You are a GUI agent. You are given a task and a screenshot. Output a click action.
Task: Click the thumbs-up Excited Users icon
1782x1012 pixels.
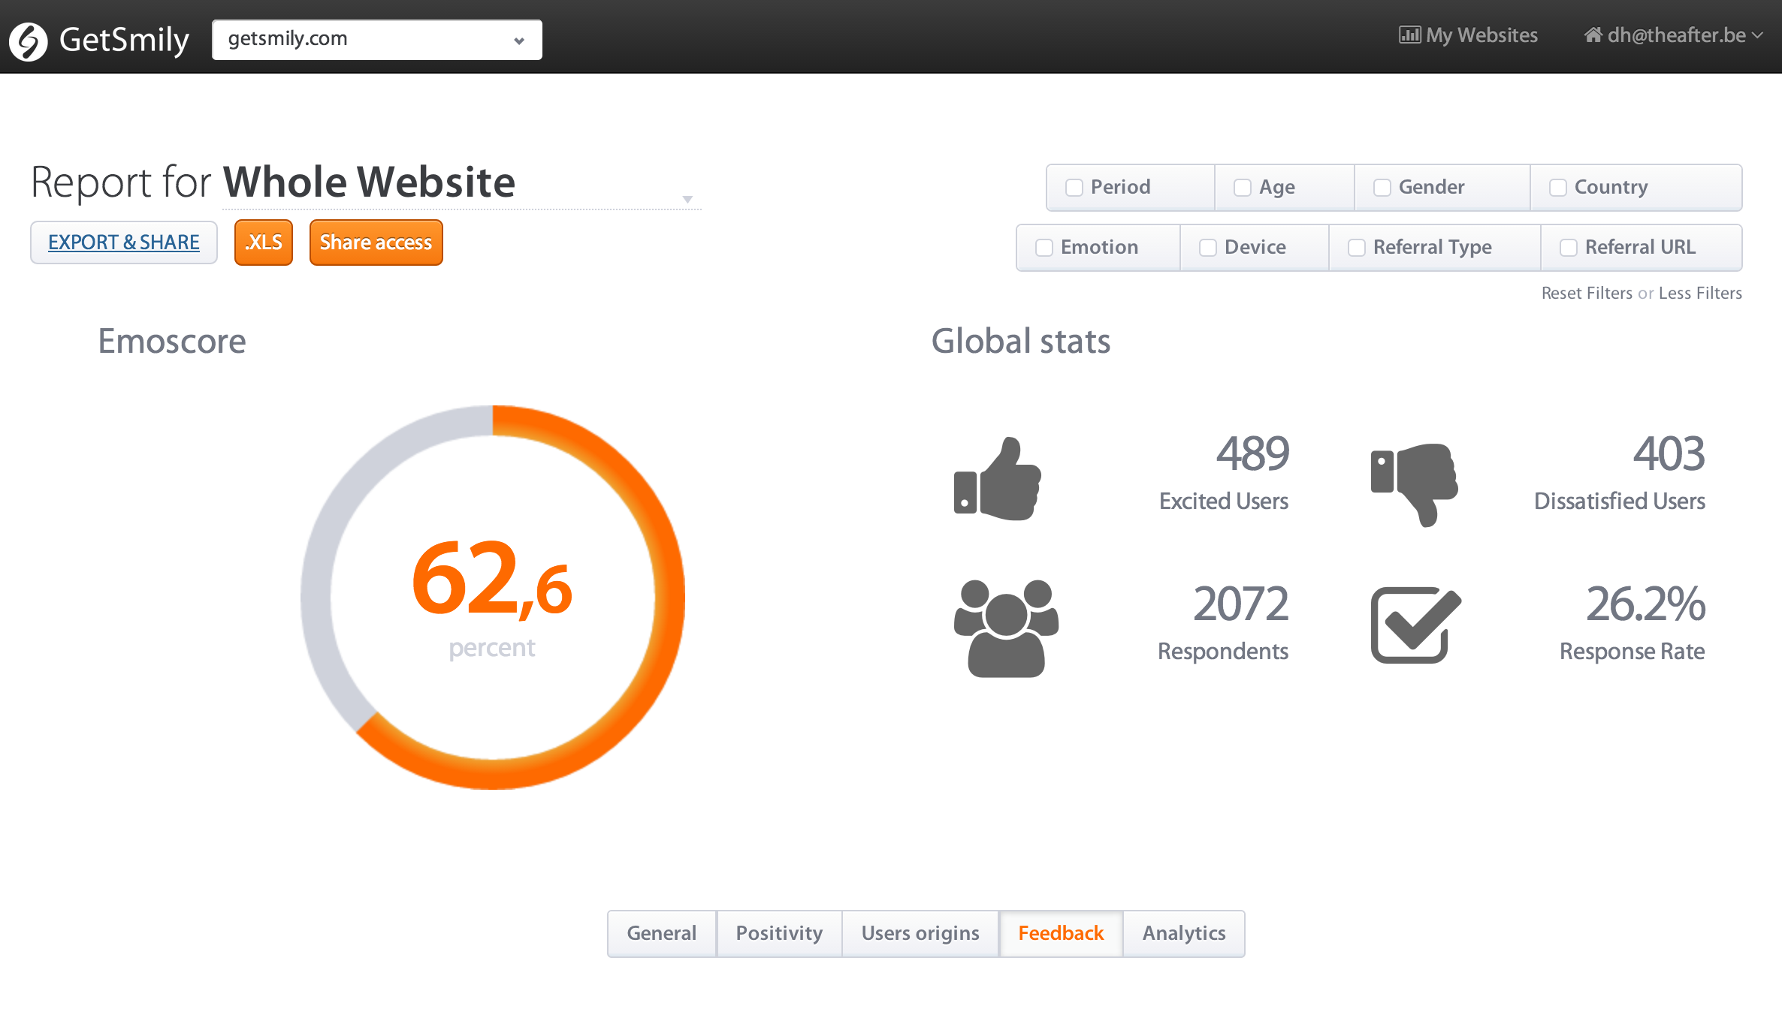[x=998, y=480]
